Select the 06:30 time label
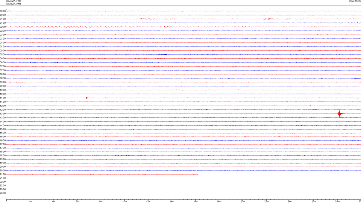 [3, 62]
